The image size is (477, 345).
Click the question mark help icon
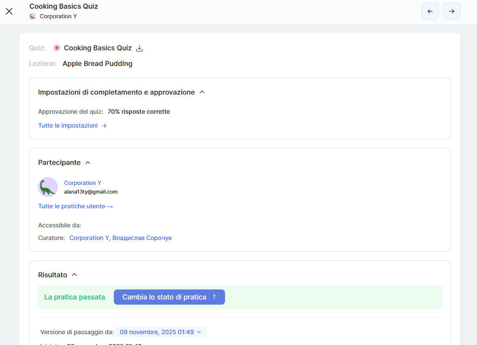coord(214,297)
